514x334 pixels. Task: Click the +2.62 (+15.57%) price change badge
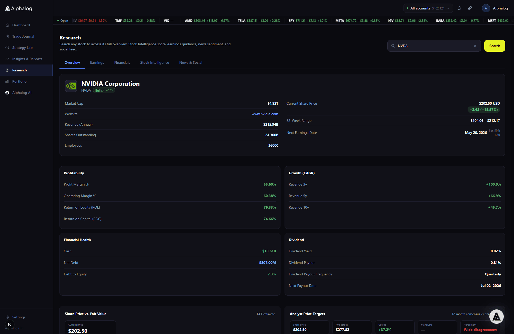(x=483, y=110)
